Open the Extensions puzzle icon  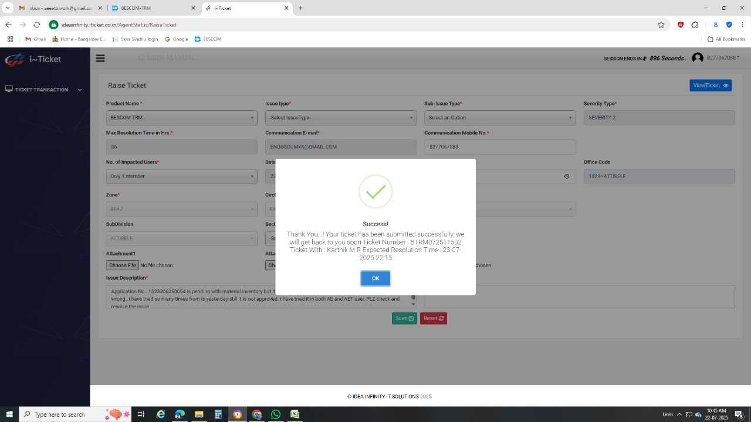[695, 25]
